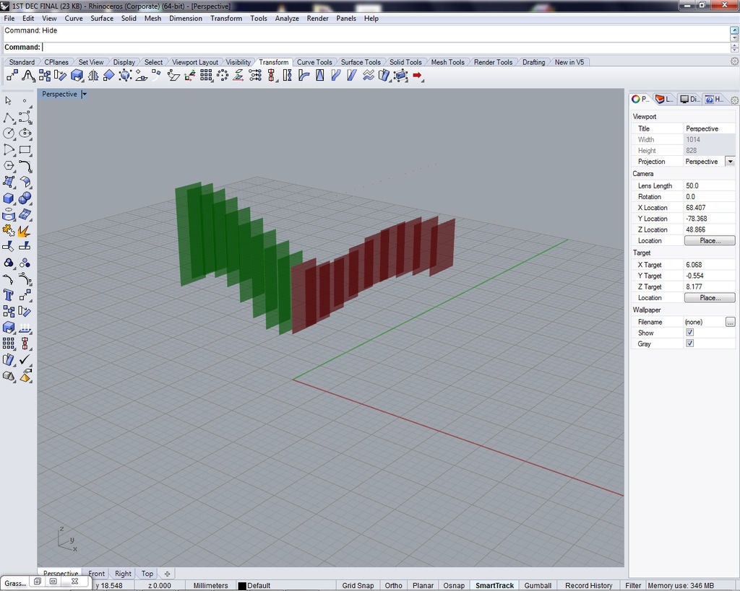Choose the Fillet curves tool in left sidebar
Image resolution: width=740 pixels, height=591 pixels.
[x=25, y=166]
